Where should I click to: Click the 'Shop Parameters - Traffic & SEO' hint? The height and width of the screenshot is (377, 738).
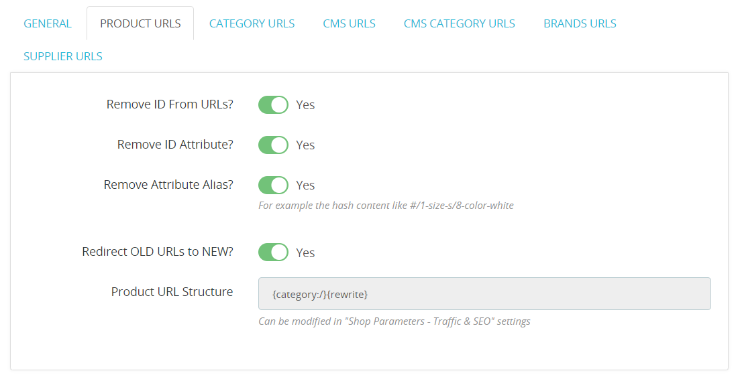pyautogui.click(x=394, y=321)
